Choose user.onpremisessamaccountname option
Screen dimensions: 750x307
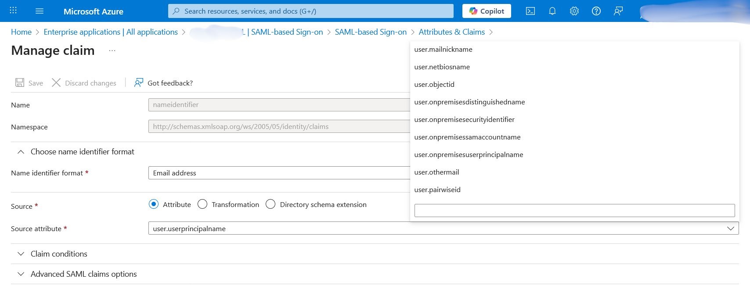574,137
